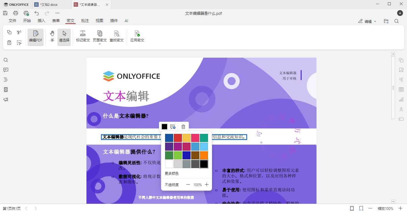Open Text Art settings in the right sidebar
The width and height of the screenshot is (407, 213).
(x=401, y=109)
